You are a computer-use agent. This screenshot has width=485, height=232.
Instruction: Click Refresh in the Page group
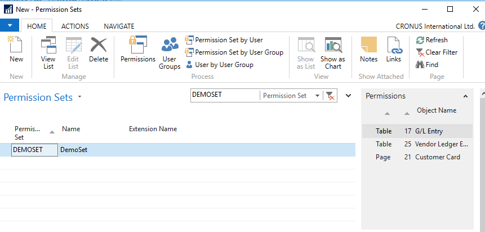point(431,40)
